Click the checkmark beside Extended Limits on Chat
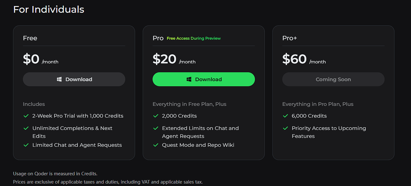The width and height of the screenshot is (411, 186). click(156, 128)
